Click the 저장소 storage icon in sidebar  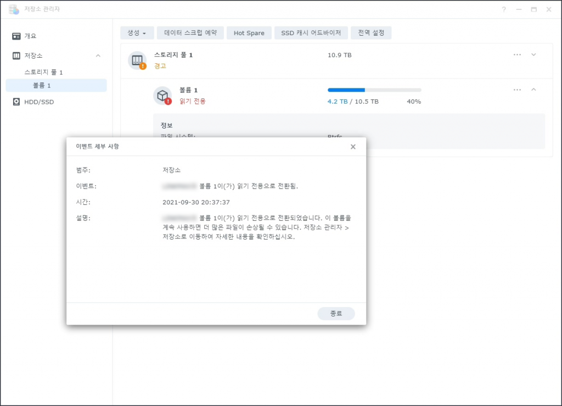pyautogui.click(x=16, y=55)
